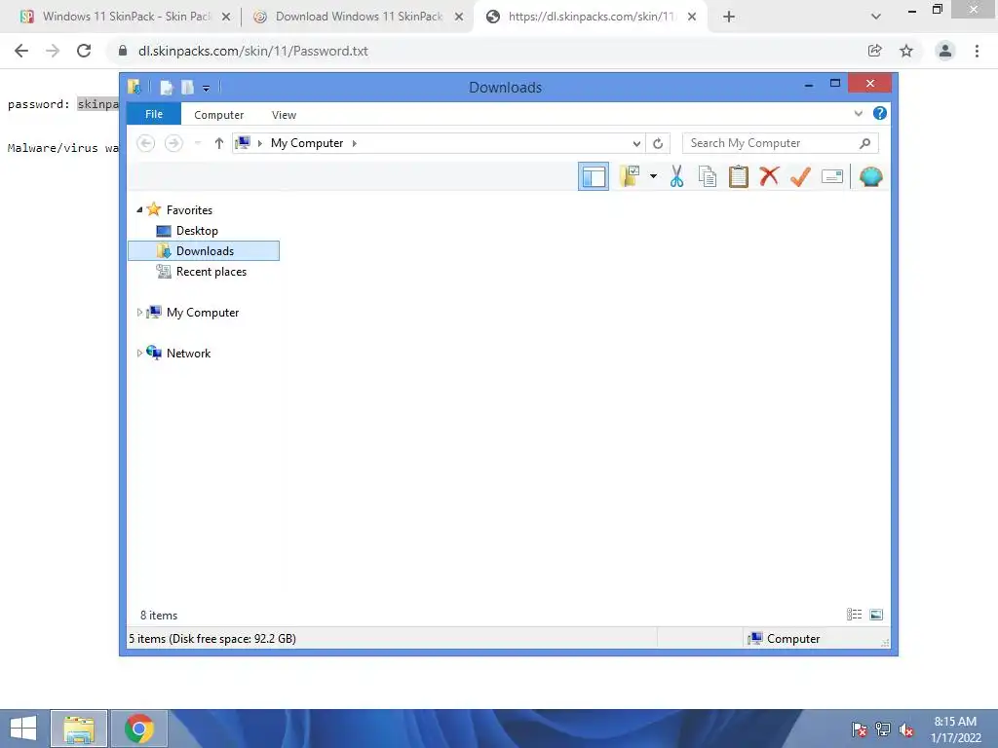This screenshot has height=748, width=998.
Task: Bookmark this page with star icon
Action: coord(906,51)
